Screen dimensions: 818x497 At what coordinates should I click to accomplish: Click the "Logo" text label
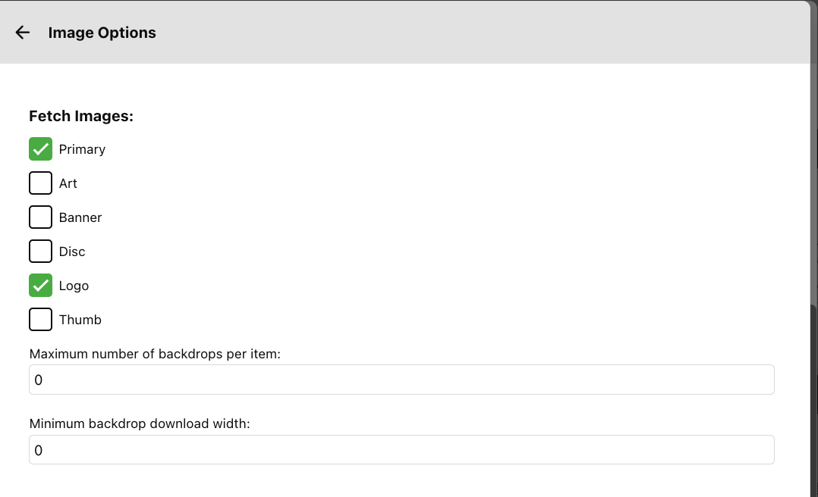coord(74,286)
